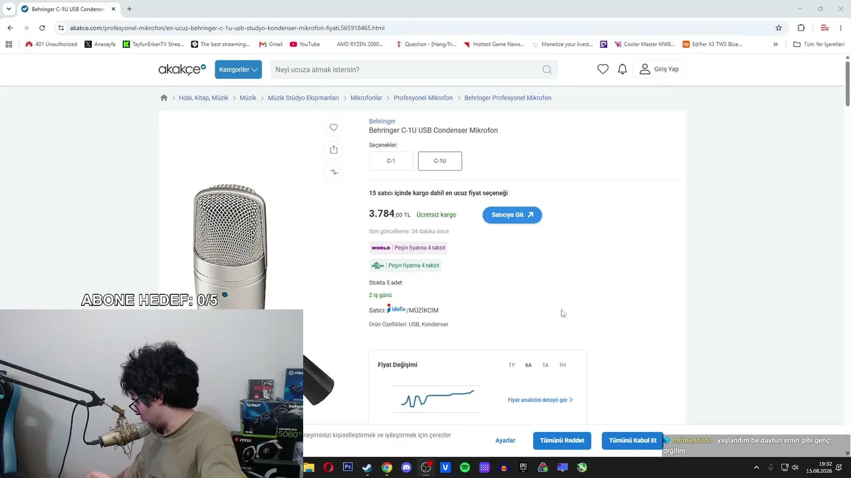The image size is (851, 478).
Task: Open Spotify from taskbar
Action: [x=465, y=467]
